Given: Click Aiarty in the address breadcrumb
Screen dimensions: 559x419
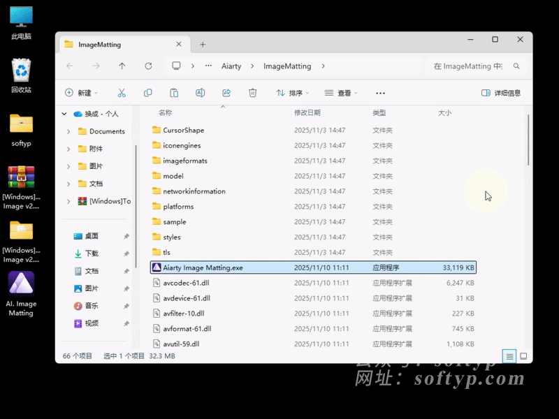Looking at the screenshot, I should [231, 66].
